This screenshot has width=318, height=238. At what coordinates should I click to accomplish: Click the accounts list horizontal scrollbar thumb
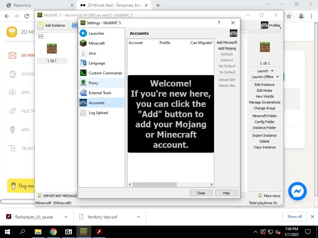(155, 185)
